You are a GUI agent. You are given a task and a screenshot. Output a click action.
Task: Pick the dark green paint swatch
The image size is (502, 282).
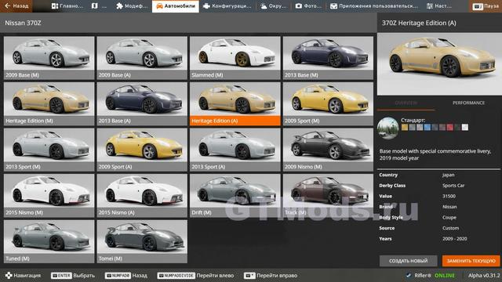(x=457, y=127)
